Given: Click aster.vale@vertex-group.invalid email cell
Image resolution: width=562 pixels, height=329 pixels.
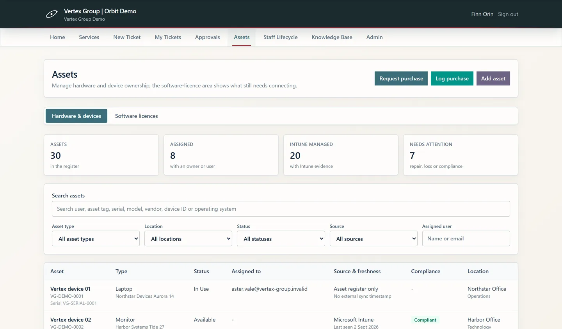Looking at the screenshot, I should (269, 289).
